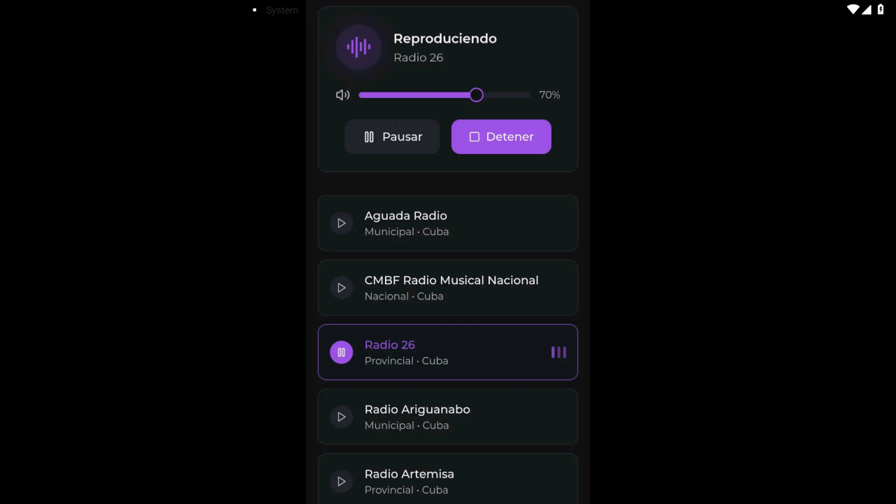Start CMBF Radio Musical Nacional play icon
This screenshot has width=896, height=504.
pos(342,288)
